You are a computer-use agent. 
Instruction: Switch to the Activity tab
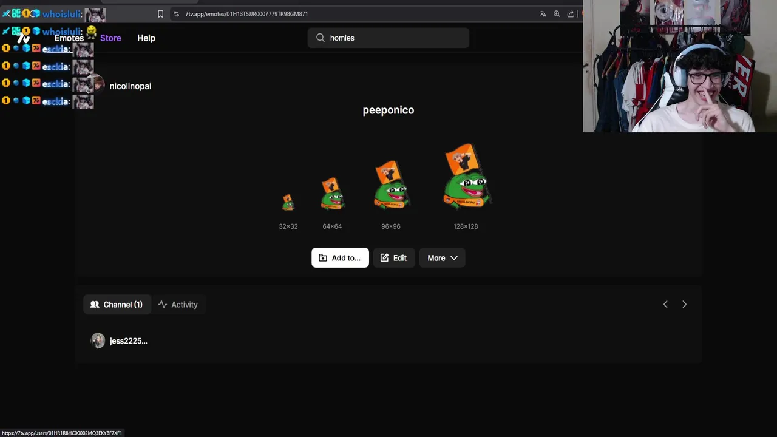pyautogui.click(x=178, y=305)
